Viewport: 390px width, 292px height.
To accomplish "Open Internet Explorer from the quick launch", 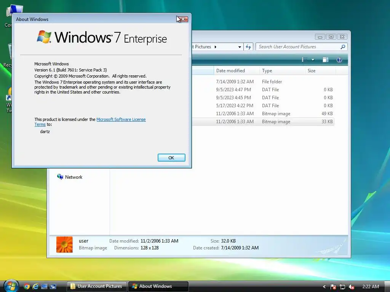I will click(x=35, y=287).
